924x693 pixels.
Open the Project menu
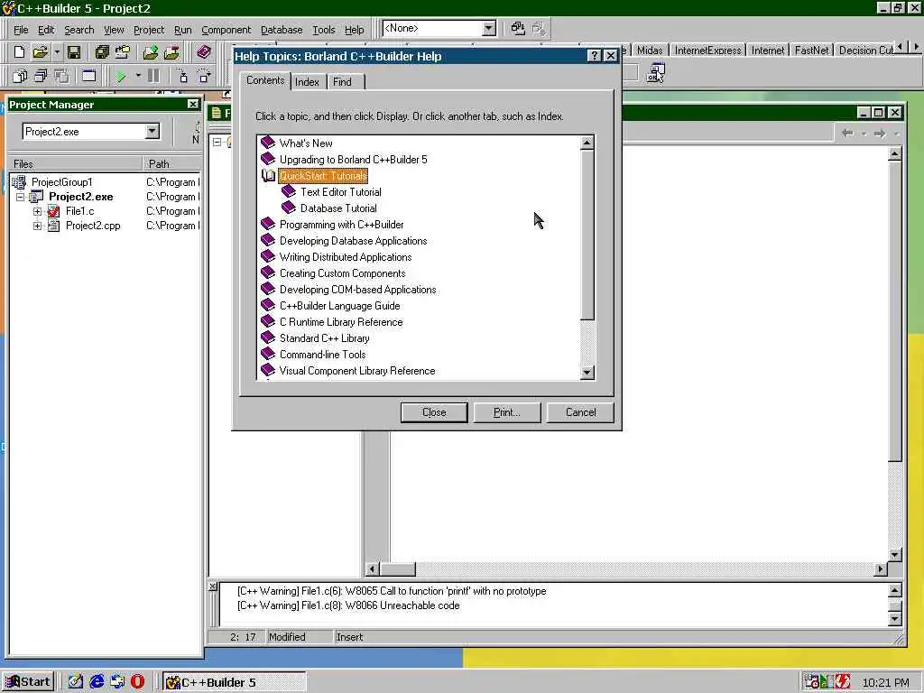[x=149, y=30]
